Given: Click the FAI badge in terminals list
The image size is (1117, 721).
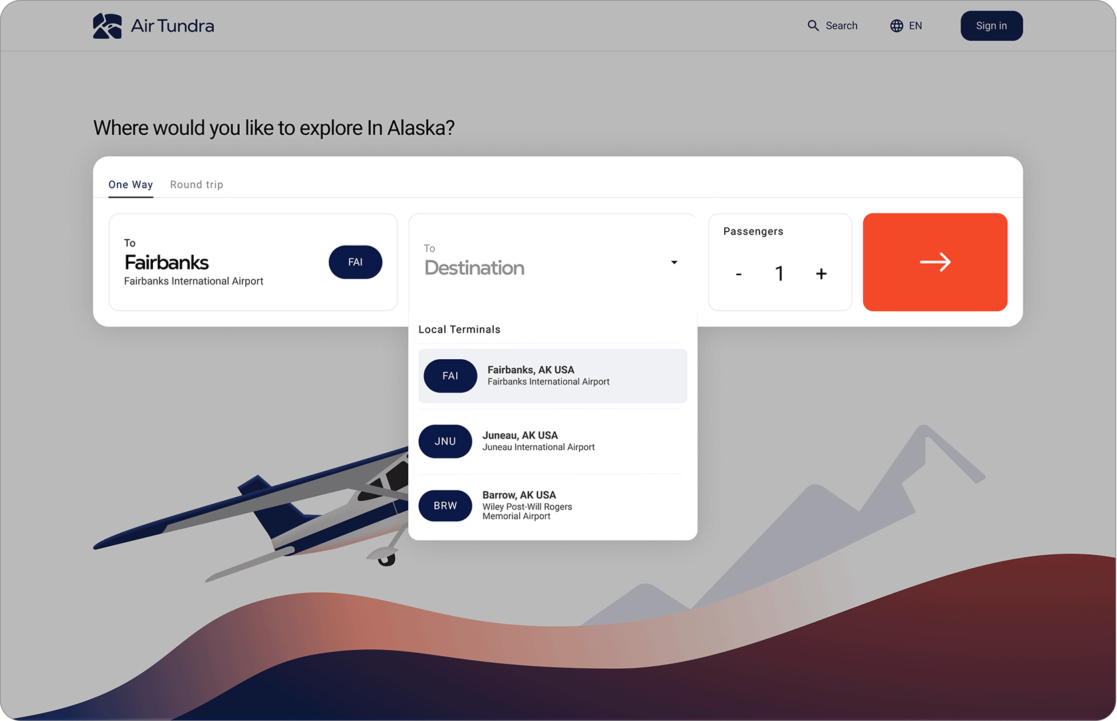Looking at the screenshot, I should click(x=450, y=376).
